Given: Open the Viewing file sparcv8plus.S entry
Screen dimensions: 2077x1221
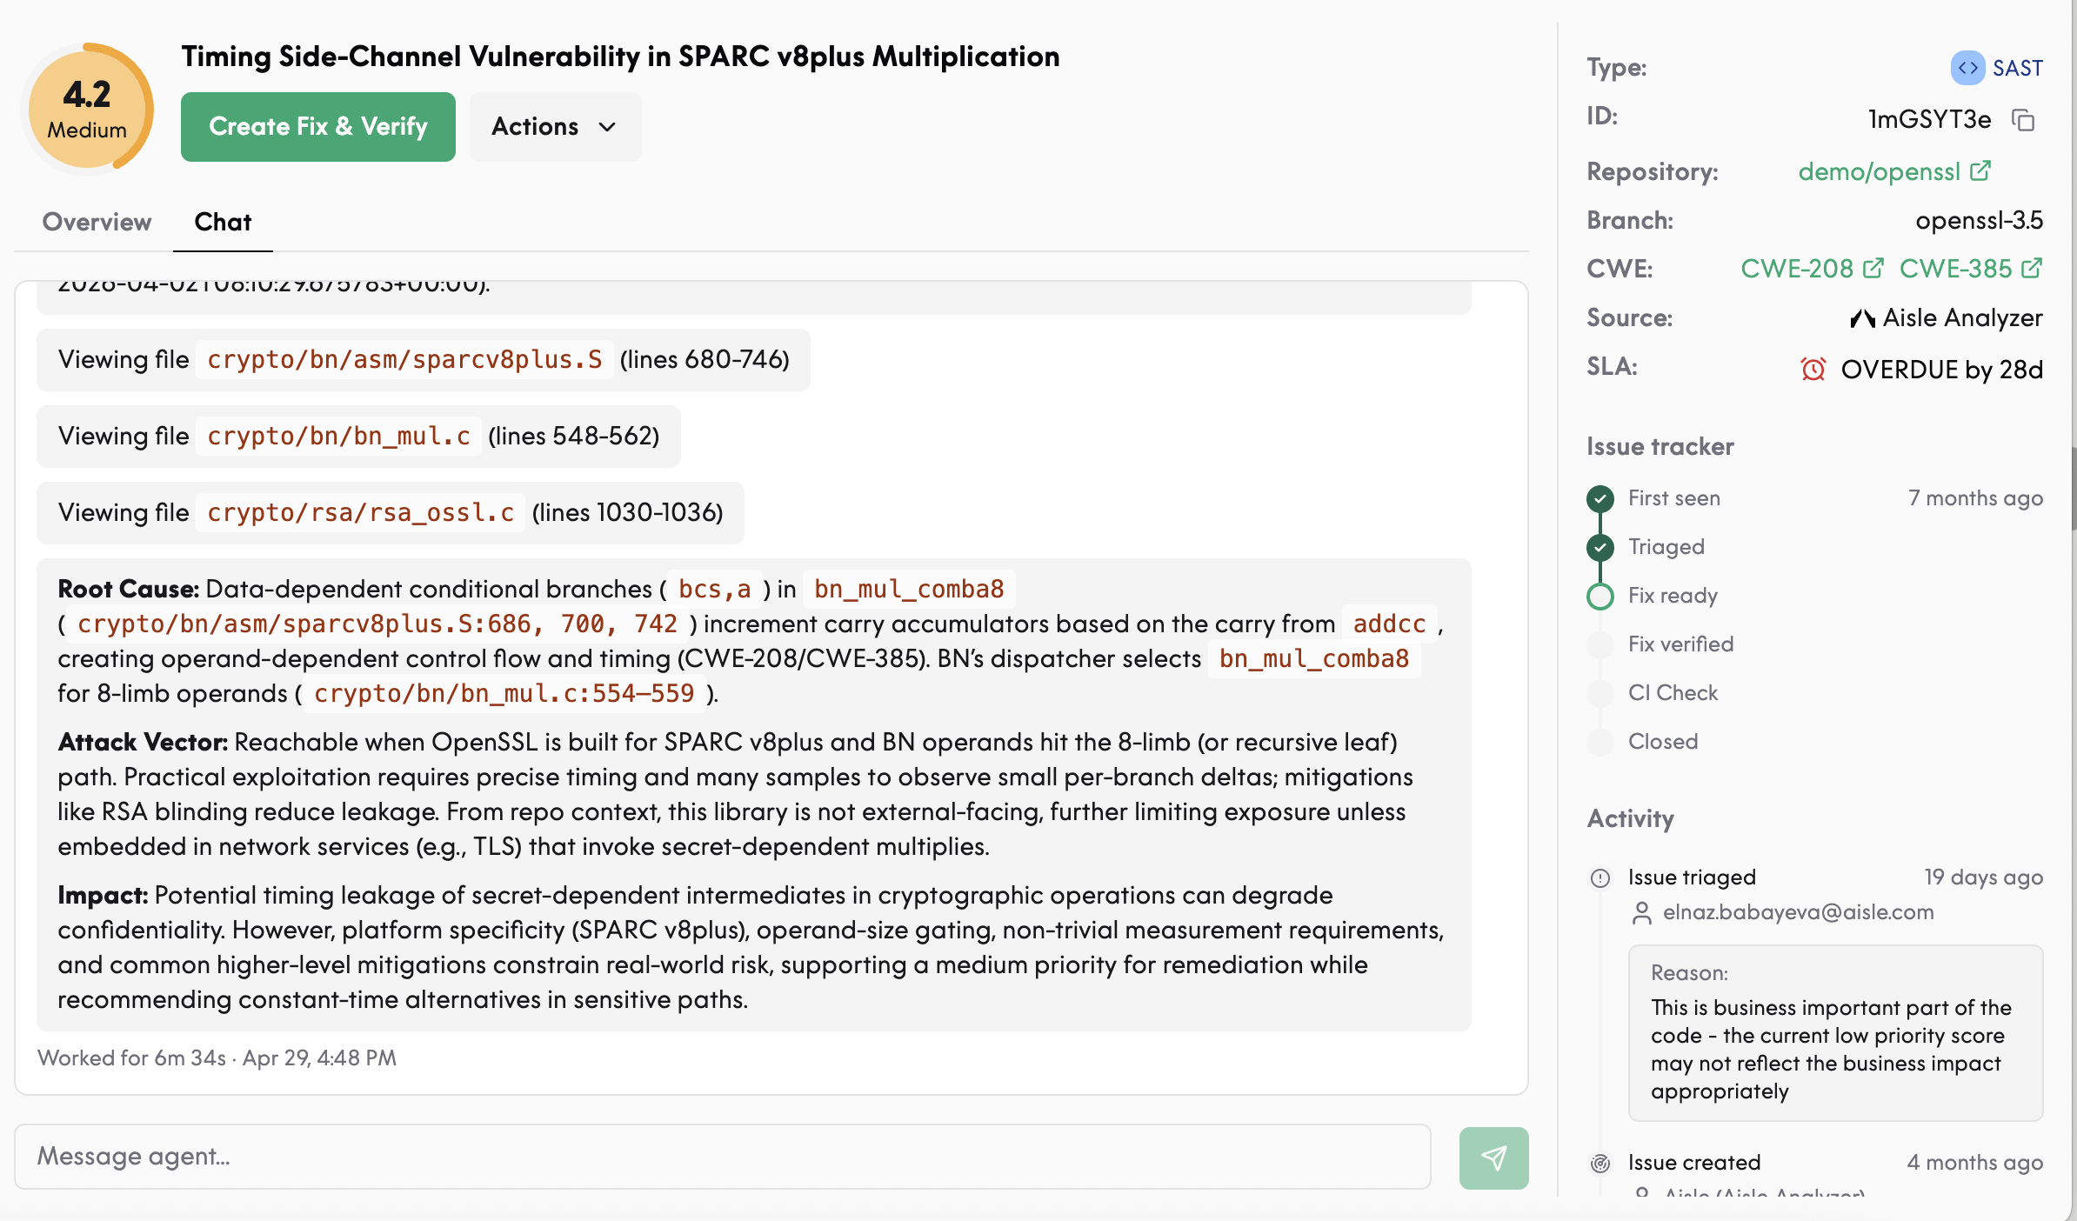Looking at the screenshot, I should [424, 360].
